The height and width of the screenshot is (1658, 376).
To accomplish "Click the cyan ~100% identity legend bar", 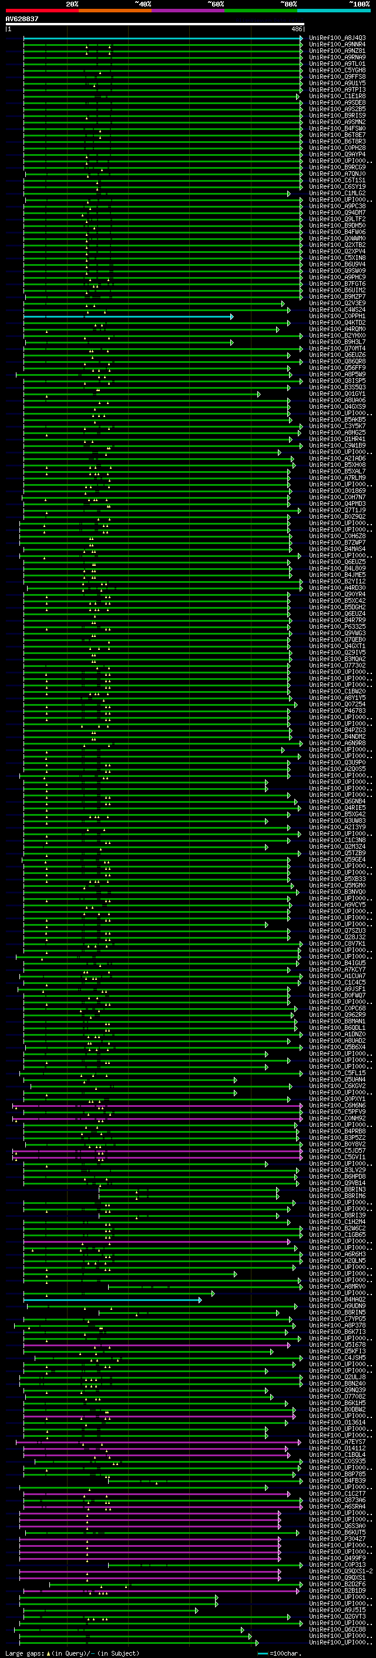I will click(334, 11).
